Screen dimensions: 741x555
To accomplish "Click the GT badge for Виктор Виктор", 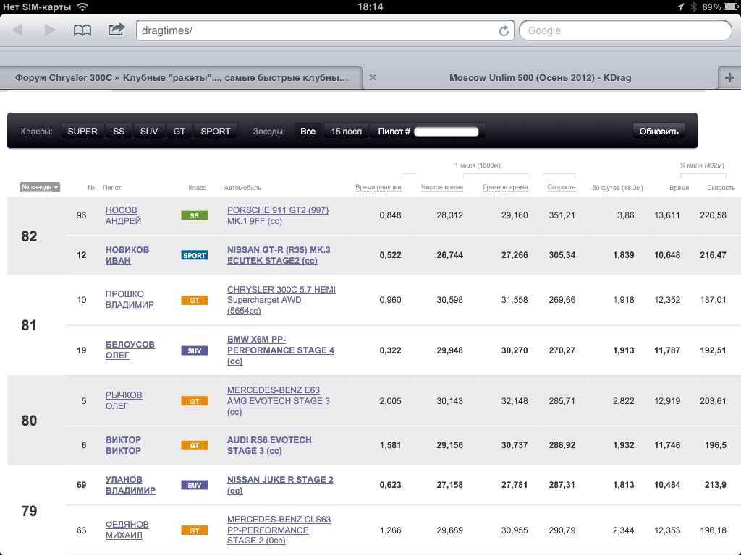I will (x=194, y=445).
